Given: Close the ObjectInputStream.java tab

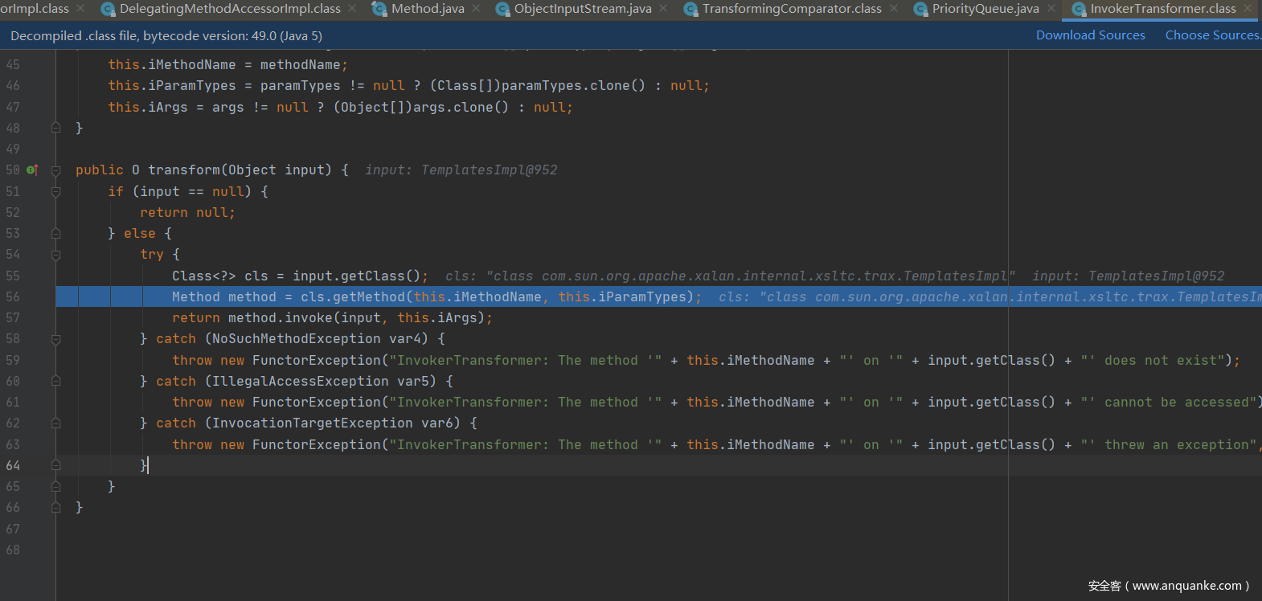Looking at the screenshot, I should (663, 8).
